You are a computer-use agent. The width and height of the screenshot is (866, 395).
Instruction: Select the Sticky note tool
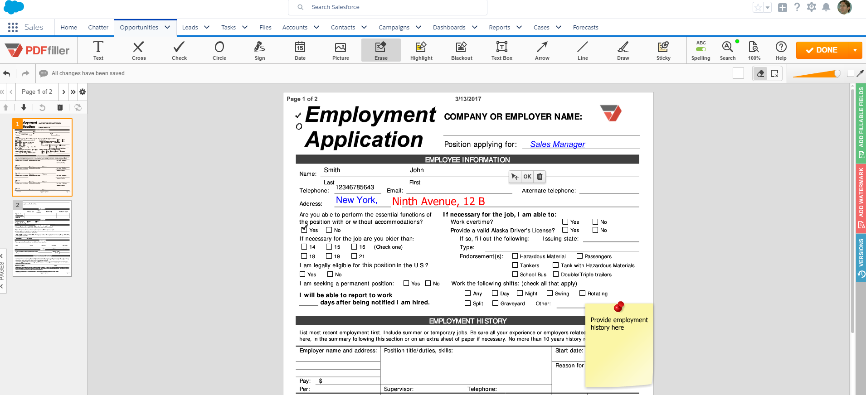tap(663, 50)
